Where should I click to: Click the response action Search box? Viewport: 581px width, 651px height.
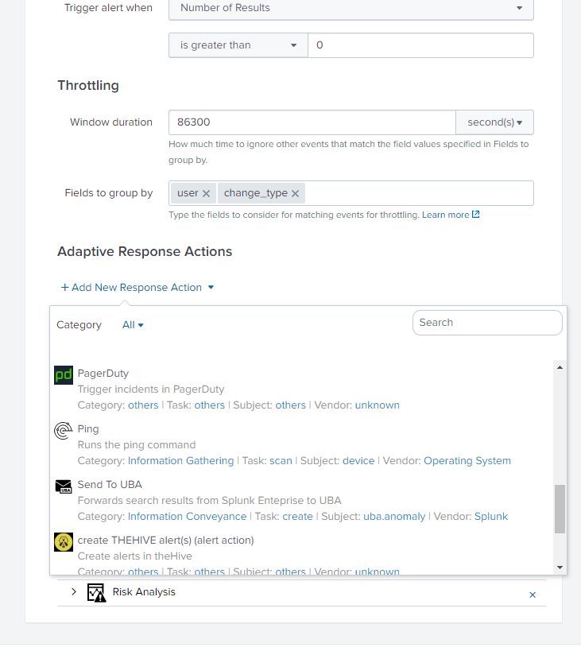click(487, 323)
